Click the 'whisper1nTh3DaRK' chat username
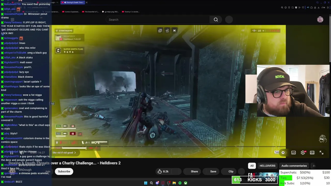The height and width of the screenshot is (186, 331). 15,53
